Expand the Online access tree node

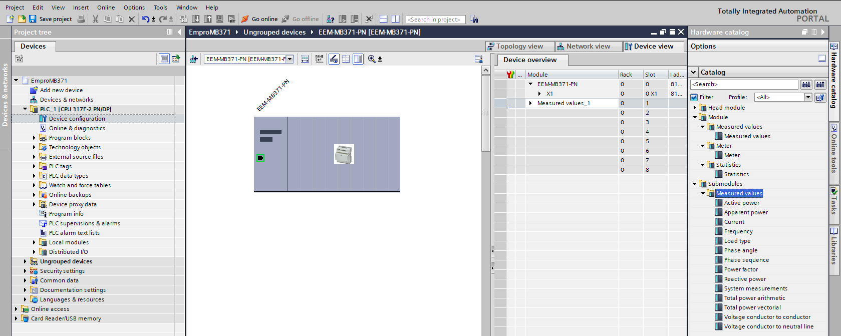(16, 309)
